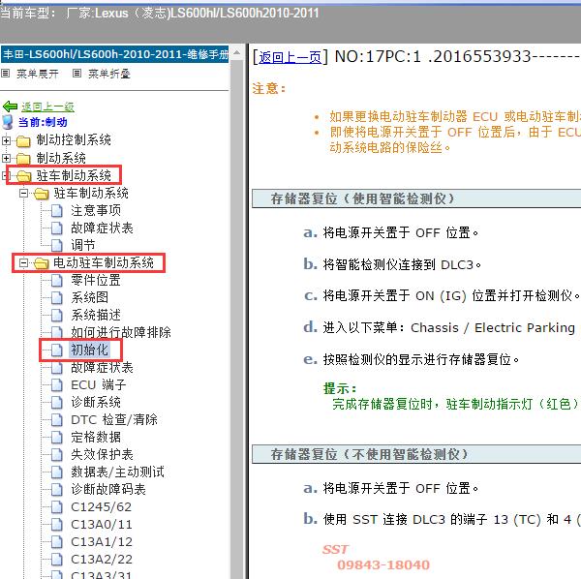Viewport: 581px width, 579px height.
Task: Click the left panel scrollbar up arrow
Action: pos(237,53)
